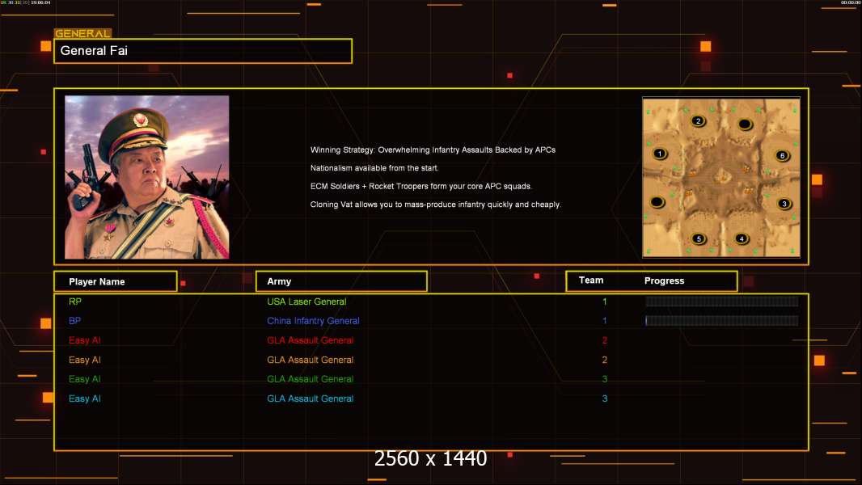Click the Army column header

(x=341, y=281)
